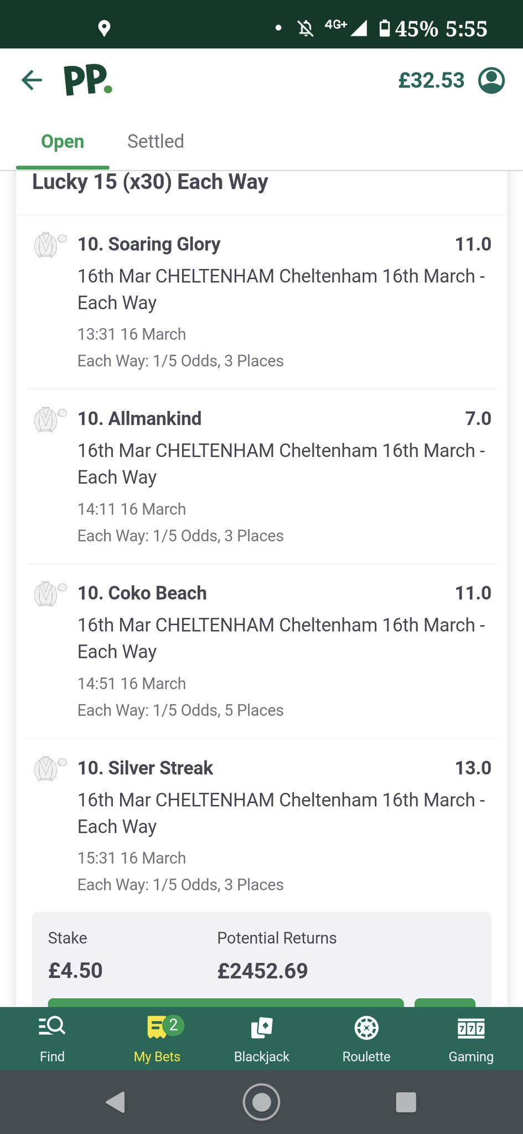Switch to the Settled bets tab
Screen dimensions: 523x1134
point(156,142)
